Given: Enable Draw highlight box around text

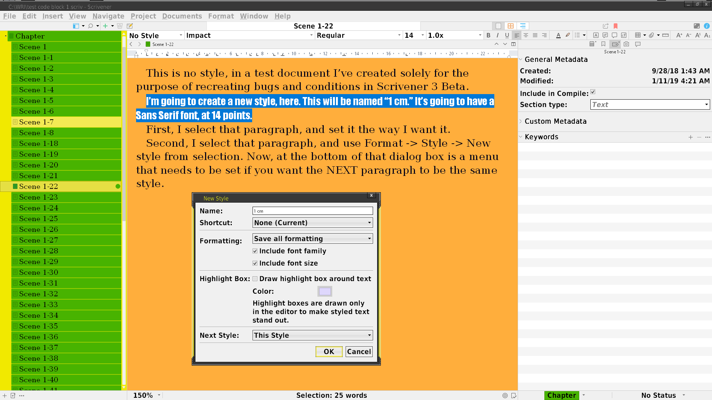Looking at the screenshot, I should coord(255,279).
